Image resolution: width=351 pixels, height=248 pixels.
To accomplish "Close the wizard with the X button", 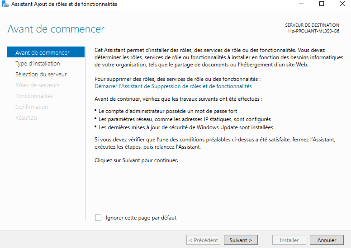I will pos(342,4).
